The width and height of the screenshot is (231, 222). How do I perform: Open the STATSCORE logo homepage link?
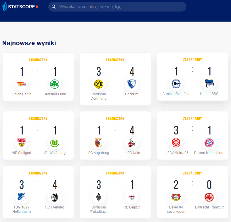(20, 7)
